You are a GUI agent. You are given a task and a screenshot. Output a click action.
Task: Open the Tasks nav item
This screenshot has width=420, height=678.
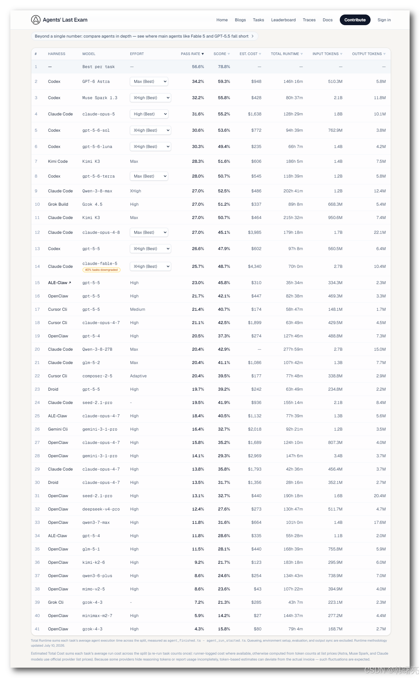[258, 20]
